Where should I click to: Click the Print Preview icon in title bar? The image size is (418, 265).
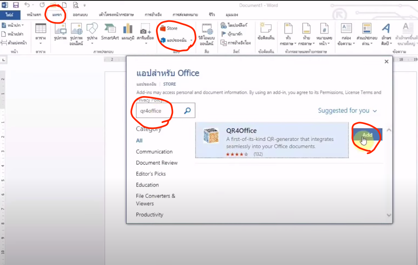[76, 5]
